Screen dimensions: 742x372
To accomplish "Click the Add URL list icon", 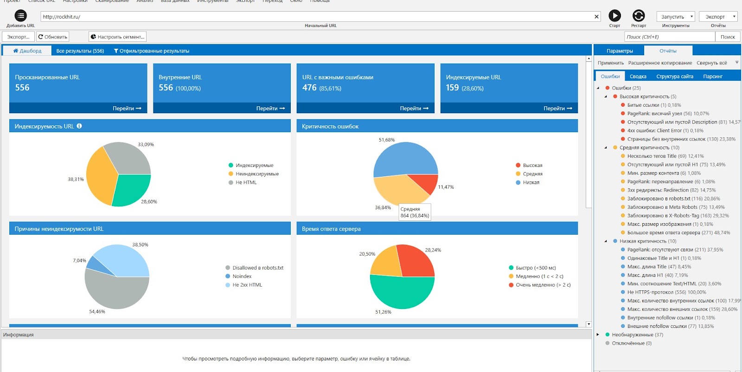I will 20,16.
